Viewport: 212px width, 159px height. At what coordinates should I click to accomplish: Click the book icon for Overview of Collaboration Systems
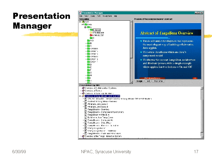83,88
